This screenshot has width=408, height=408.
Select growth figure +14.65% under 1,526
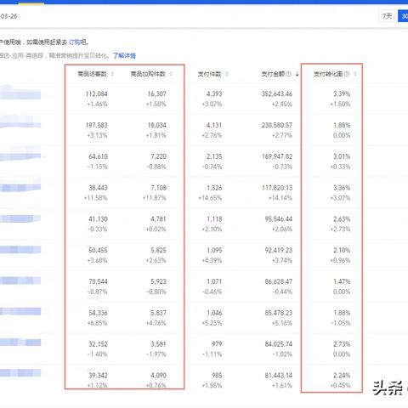210,198
